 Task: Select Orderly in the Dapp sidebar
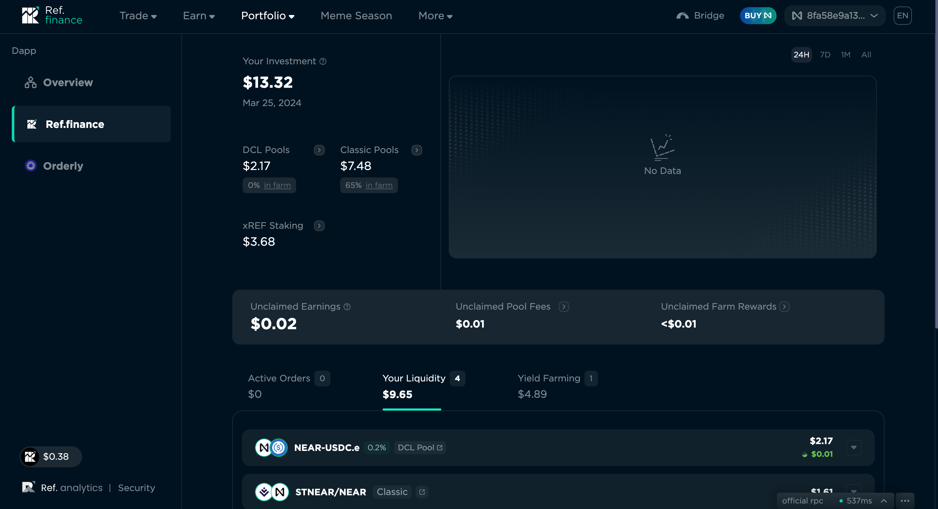pyautogui.click(x=53, y=166)
